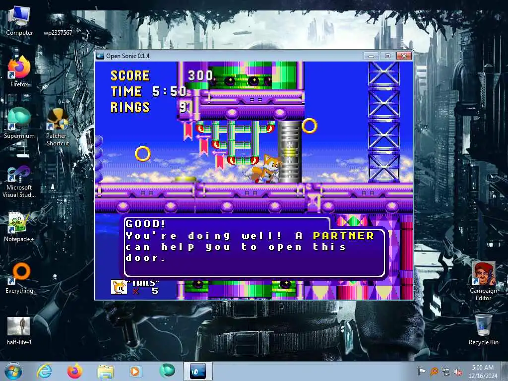
Task: Launch Firefox from the taskbar
Action: pyautogui.click(x=74, y=371)
